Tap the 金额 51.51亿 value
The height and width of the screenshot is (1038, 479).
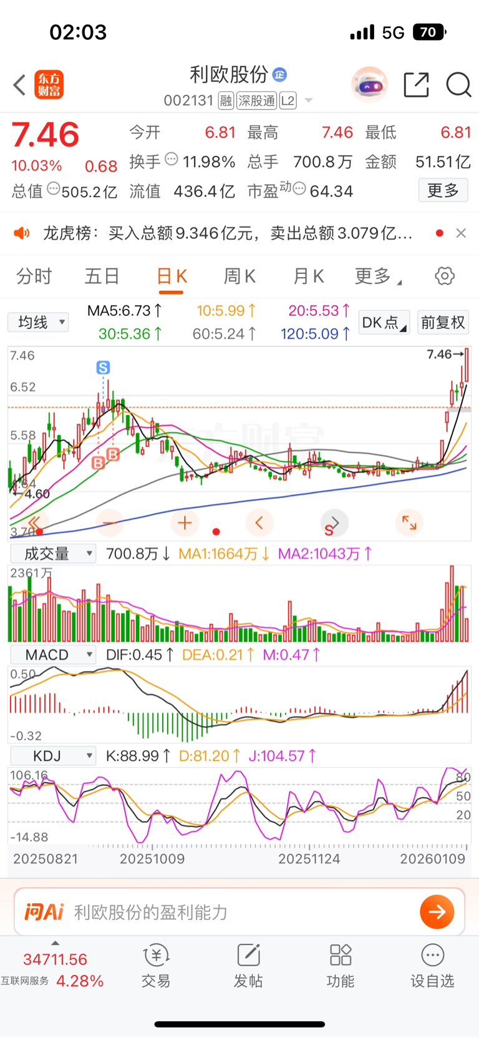pos(443,162)
